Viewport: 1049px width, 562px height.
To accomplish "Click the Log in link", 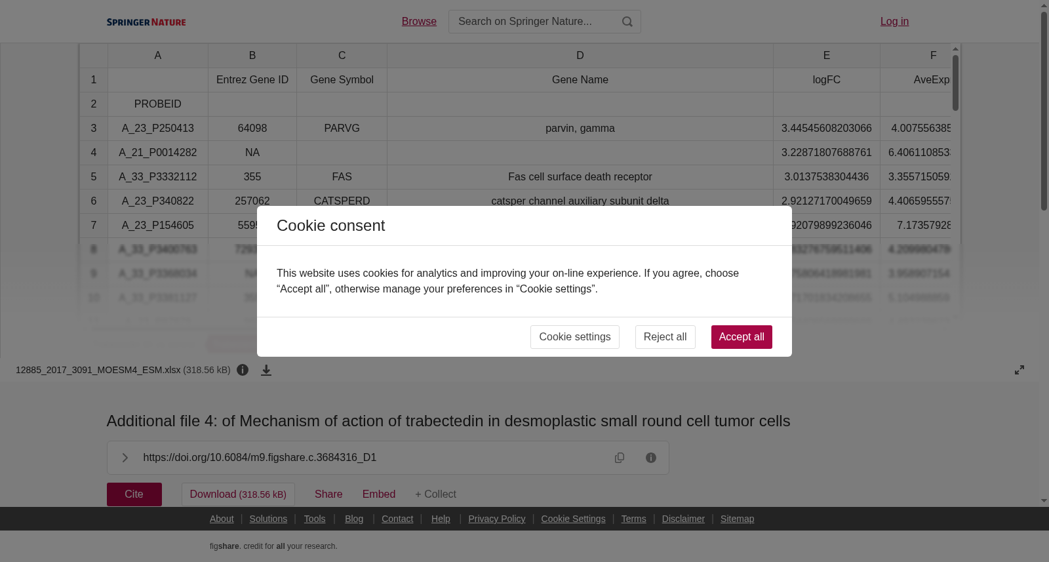I will [894, 22].
